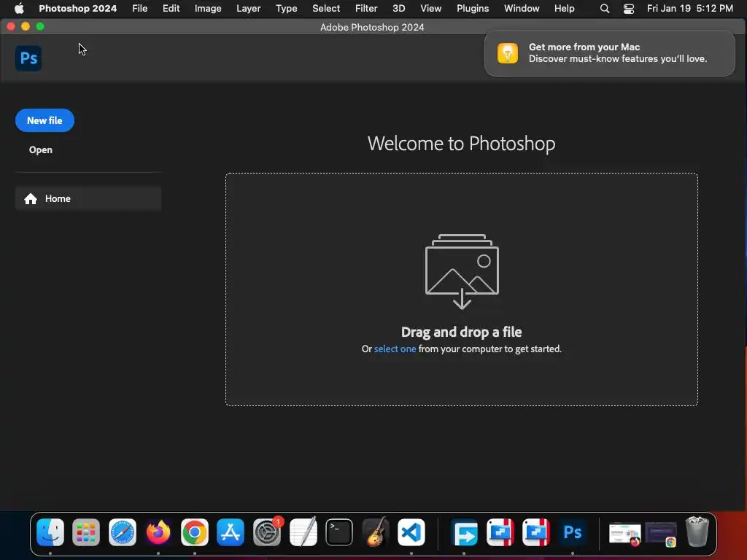
Task: Click the 'Welcome to Photoshop' heading
Action: (462, 144)
